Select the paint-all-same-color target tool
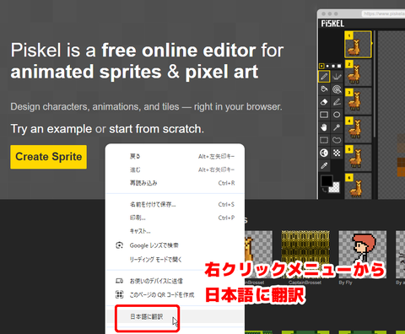405x334 pixels. pyautogui.click(x=337, y=89)
